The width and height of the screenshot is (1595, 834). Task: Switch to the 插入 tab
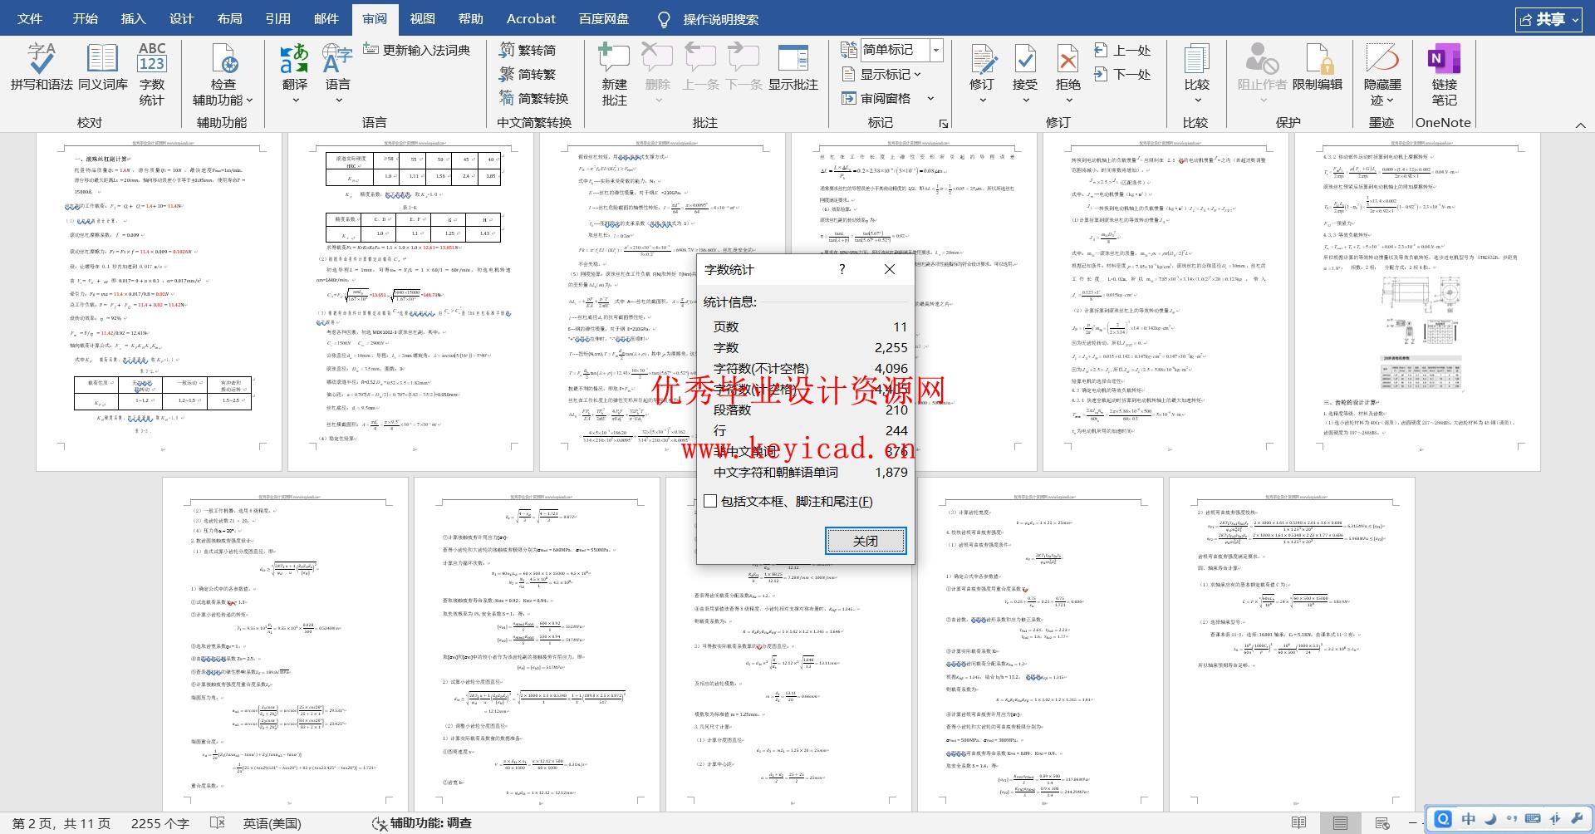point(133,18)
